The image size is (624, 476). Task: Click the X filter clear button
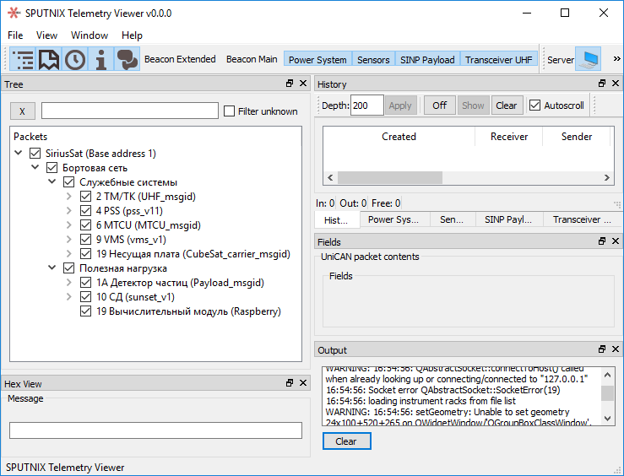(22, 111)
